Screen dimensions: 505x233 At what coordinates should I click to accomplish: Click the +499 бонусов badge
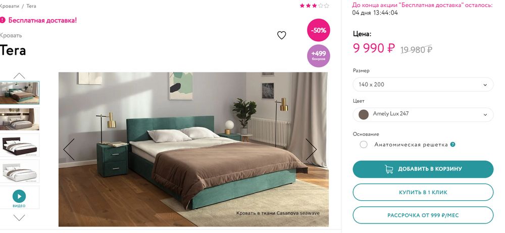319,55
